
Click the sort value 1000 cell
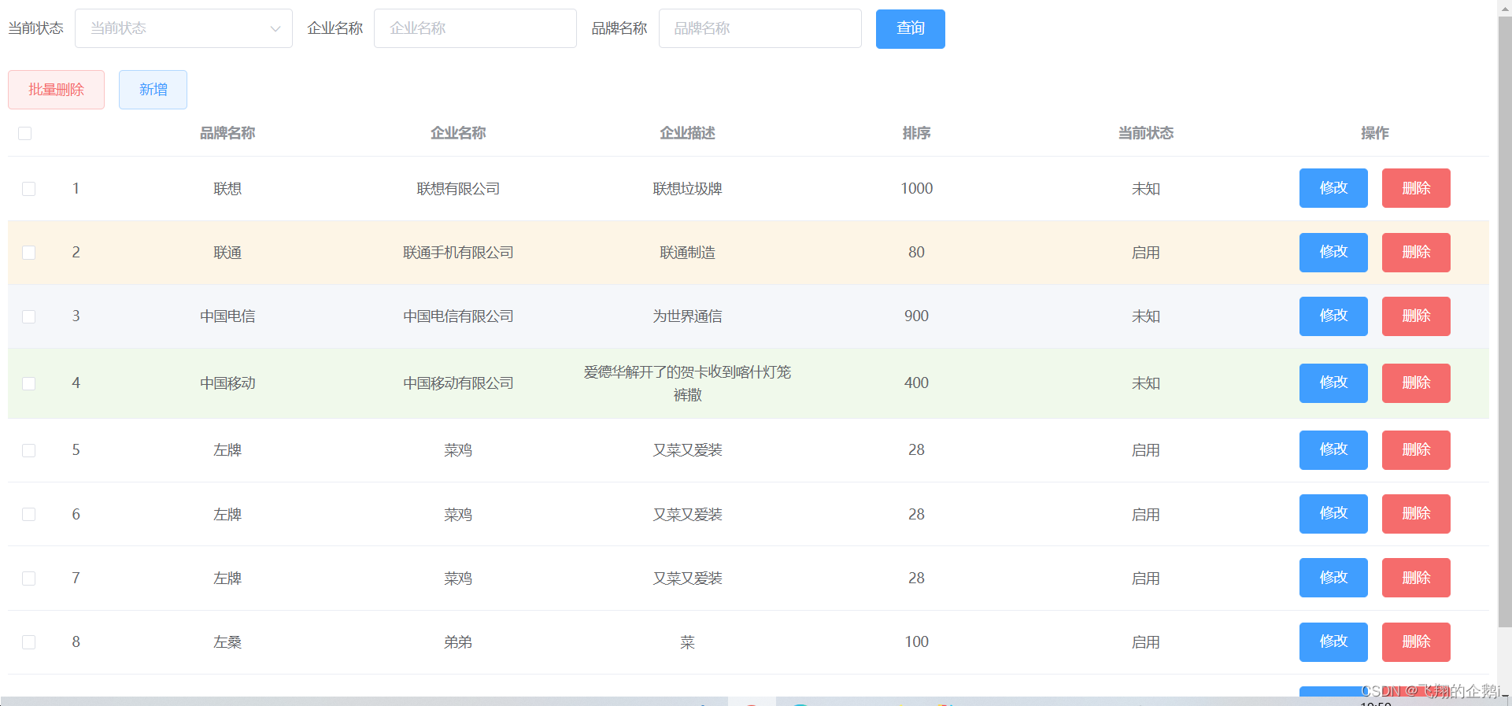[x=916, y=189]
